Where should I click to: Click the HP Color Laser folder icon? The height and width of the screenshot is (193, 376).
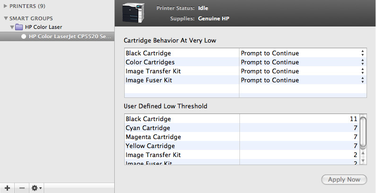point(20,27)
